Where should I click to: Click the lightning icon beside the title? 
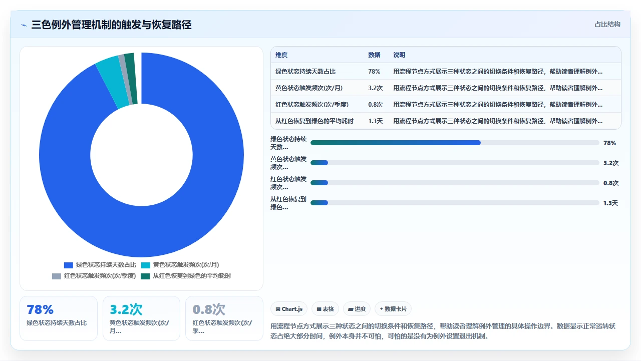coord(24,25)
